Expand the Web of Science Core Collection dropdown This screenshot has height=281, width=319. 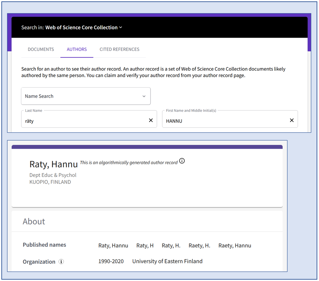(x=84, y=27)
